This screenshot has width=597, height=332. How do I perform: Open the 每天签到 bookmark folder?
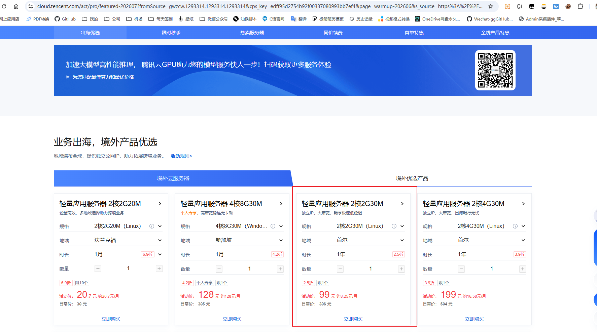click(161, 19)
